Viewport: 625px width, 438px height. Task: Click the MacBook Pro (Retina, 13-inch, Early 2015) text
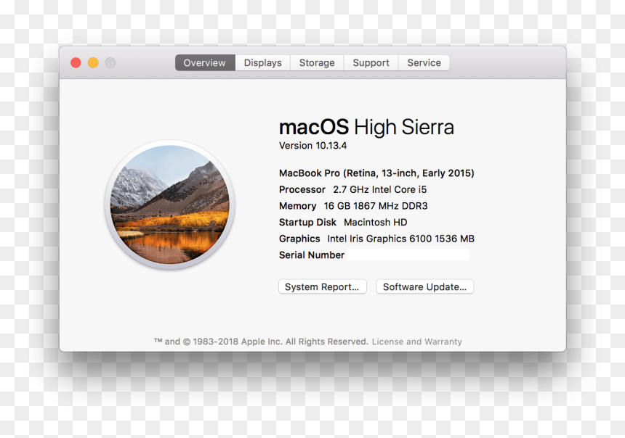pyautogui.click(x=376, y=173)
